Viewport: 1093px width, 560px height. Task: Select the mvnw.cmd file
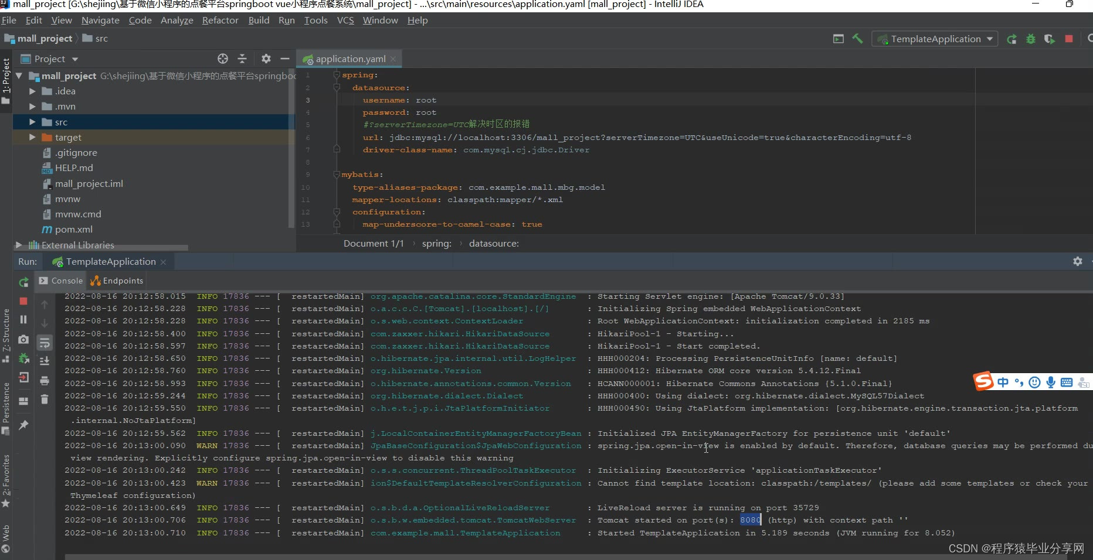(77, 214)
